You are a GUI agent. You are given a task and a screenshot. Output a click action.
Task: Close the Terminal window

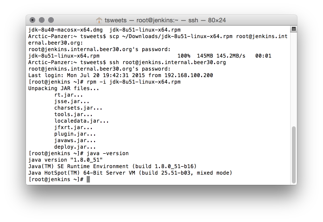[32, 20]
